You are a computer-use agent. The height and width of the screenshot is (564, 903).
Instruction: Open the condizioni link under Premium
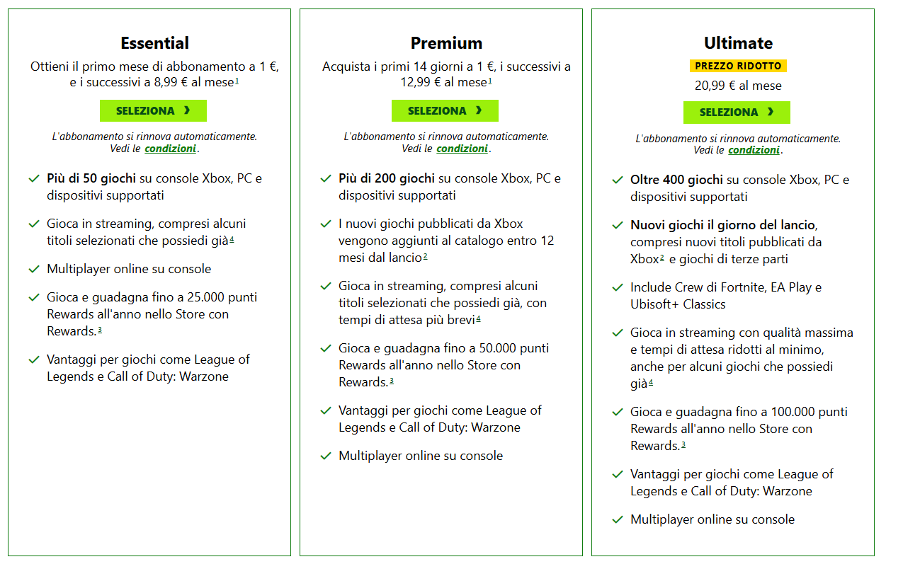(462, 149)
